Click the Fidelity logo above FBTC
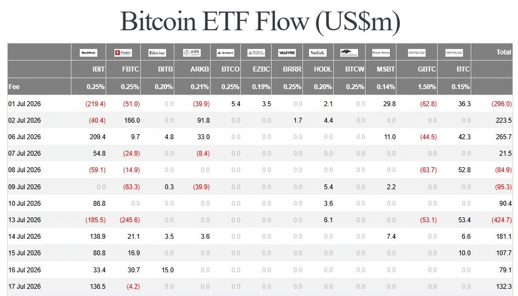 pos(123,52)
